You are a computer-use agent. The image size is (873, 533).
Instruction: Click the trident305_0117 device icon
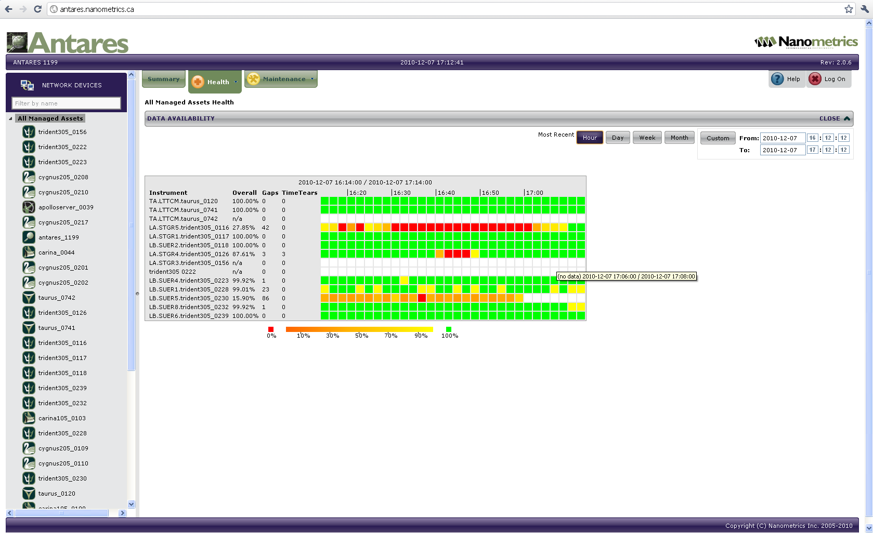(x=29, y=358)
